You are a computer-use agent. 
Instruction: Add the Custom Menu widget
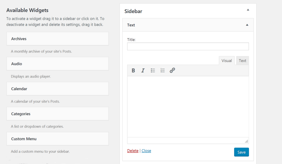pyautogui.click(x=57, y=139)
